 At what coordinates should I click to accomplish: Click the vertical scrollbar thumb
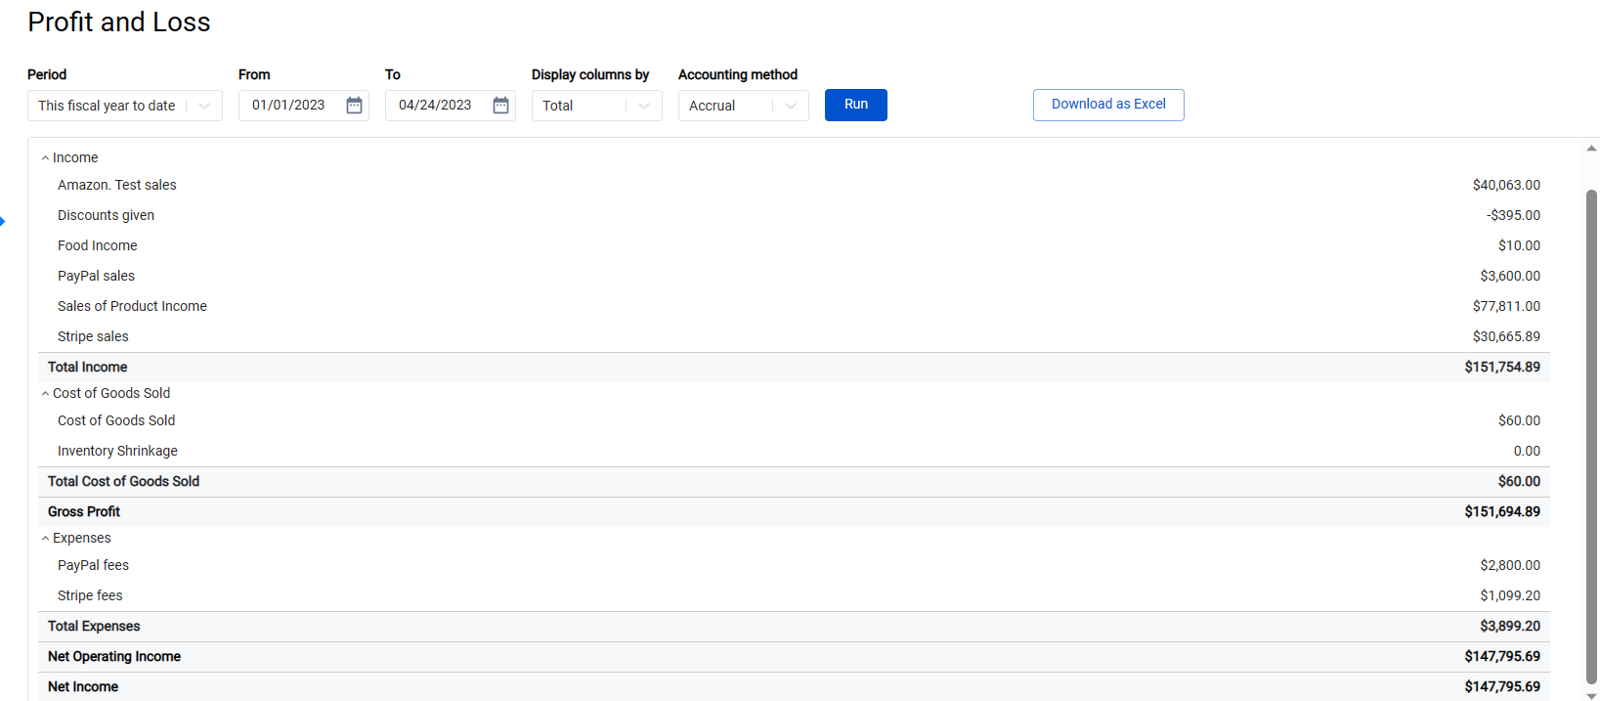[1591, 430]
